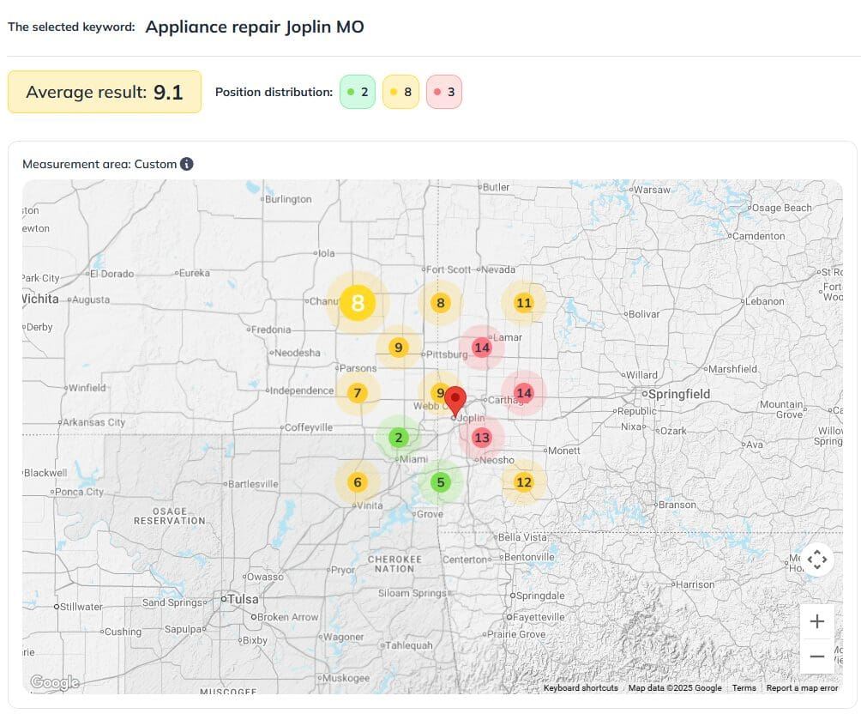Image resolution: width=861 pixels, height=714 pixels.
Task: Filter by red position badge showing 3
Action: tap(444, 92)
